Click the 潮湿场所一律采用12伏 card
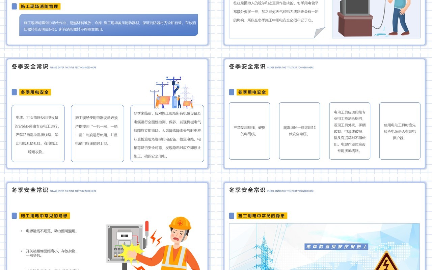 click(300, 131)
